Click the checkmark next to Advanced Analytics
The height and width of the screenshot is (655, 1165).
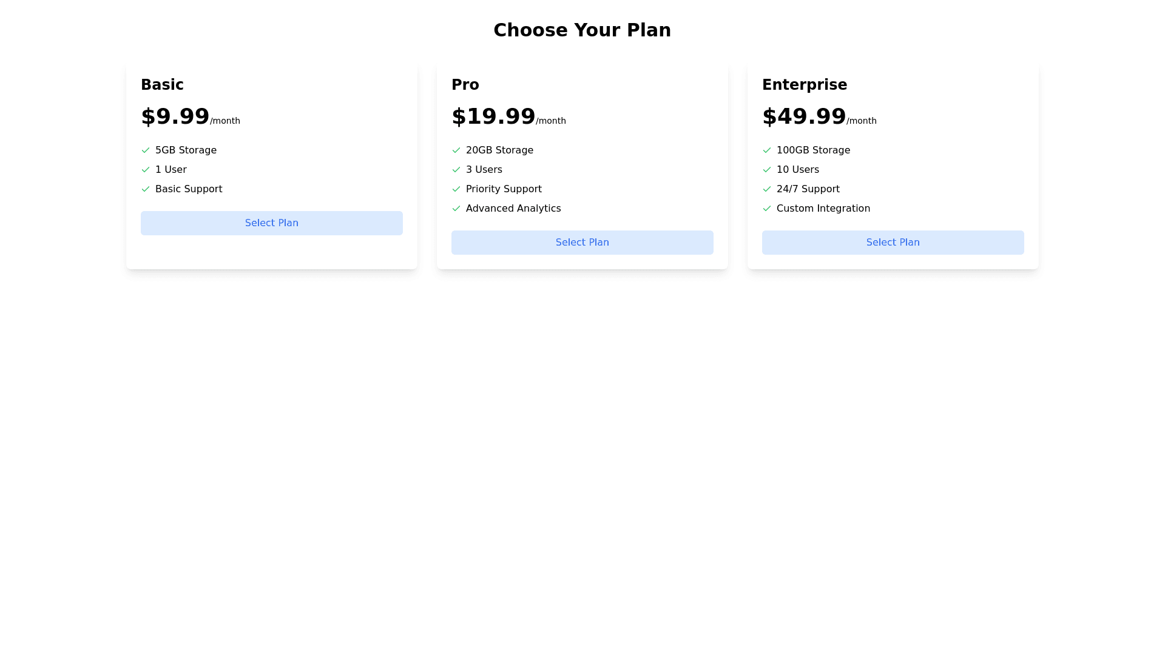coord(456,209)
